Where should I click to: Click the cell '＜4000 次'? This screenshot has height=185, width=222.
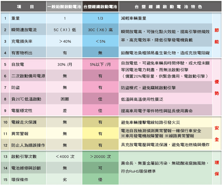(65, 157)
